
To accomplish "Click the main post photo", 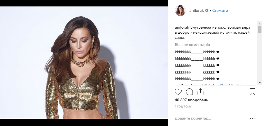I will pos(84,63).
